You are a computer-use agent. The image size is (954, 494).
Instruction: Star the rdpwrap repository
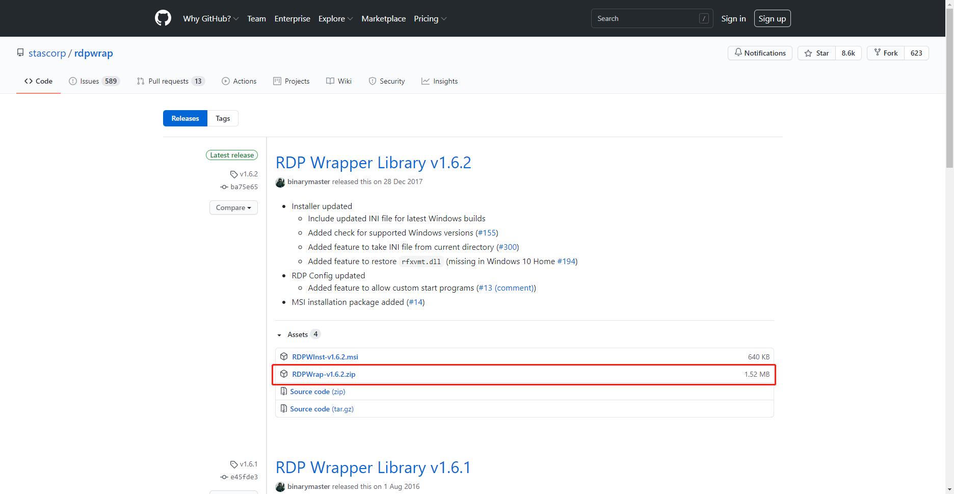click(x=816, y=53)
